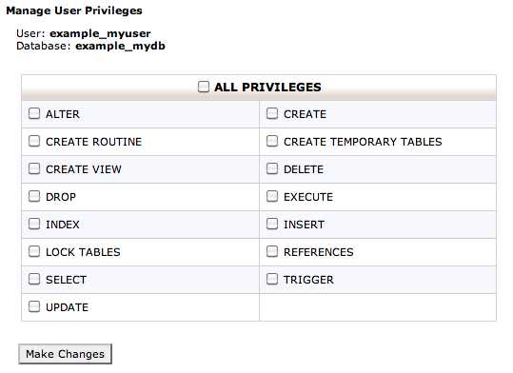
Task: Click the example_mydb database name
Action: pyautogui.click(x=120, y=46)
